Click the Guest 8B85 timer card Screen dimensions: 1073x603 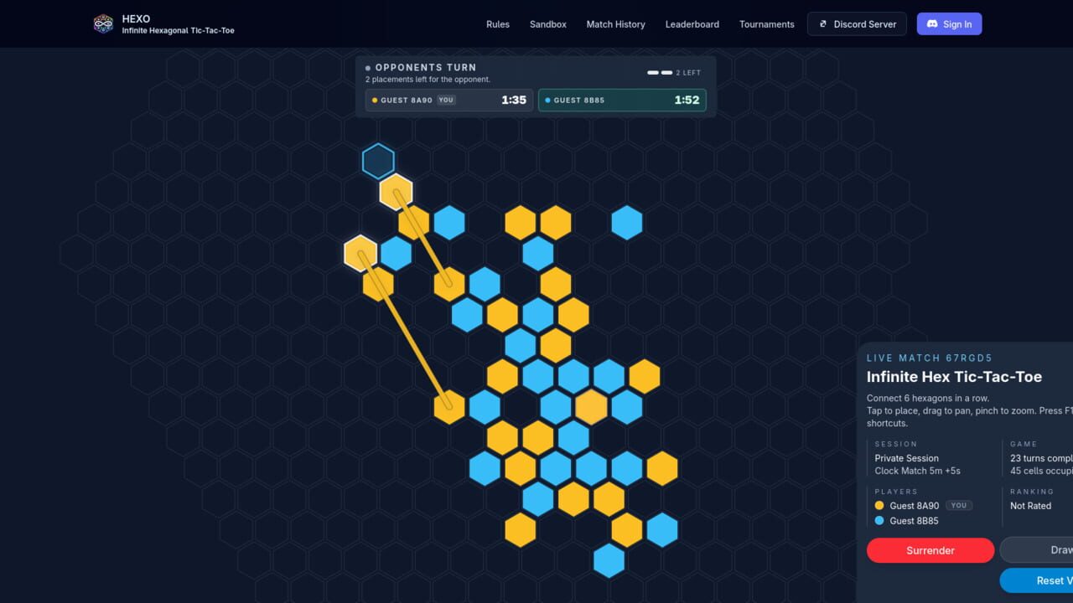pyautogui.click(x=622, y=100)
